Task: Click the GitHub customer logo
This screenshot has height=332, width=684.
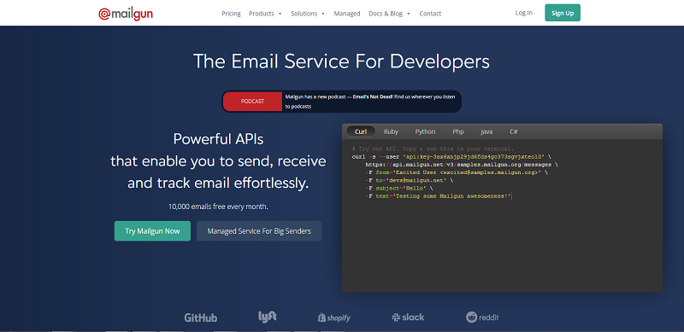Action: pyautogui.click(x=201, y=317)
